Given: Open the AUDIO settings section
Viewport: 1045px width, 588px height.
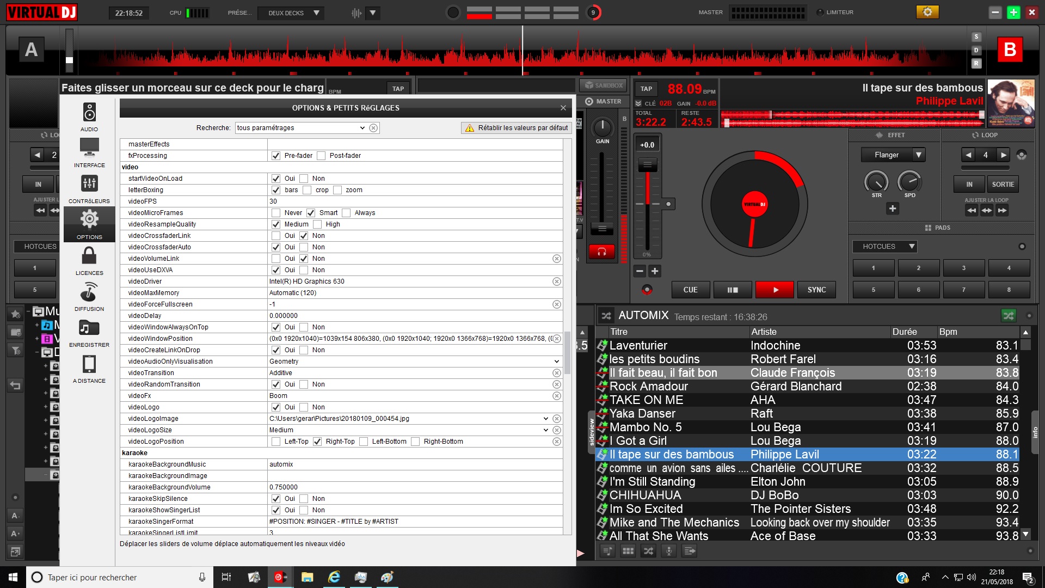Looking at the screenshot, I should pos(89,117).
